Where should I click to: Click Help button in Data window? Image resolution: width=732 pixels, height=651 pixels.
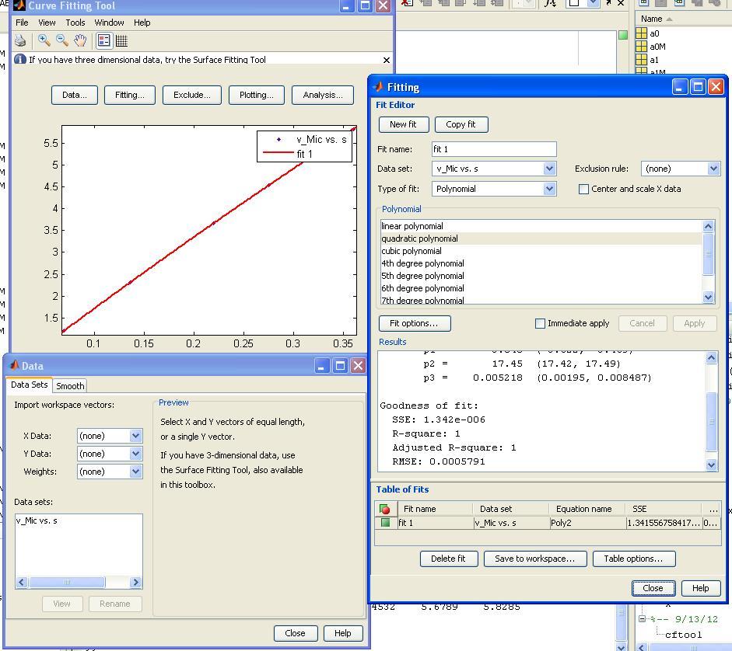tap(342, 633)
